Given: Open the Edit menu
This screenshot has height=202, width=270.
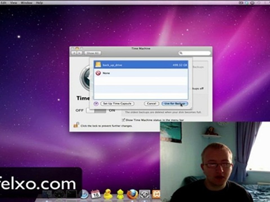Looking at the screenshot, I should 3,3.
